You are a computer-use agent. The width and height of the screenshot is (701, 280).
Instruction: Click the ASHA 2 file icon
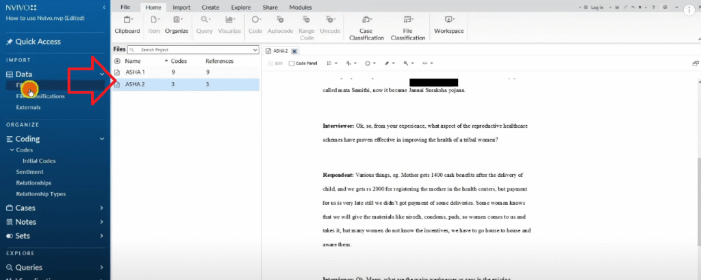[117, 84]
